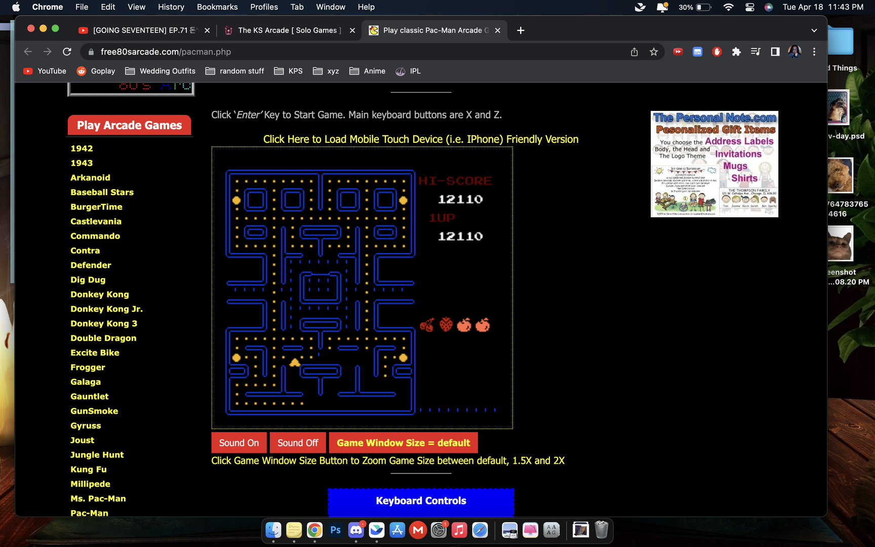Open the Trash in the Dock
Image resolution: width=875 pixels, height=547 pixels.
[601, 530]
